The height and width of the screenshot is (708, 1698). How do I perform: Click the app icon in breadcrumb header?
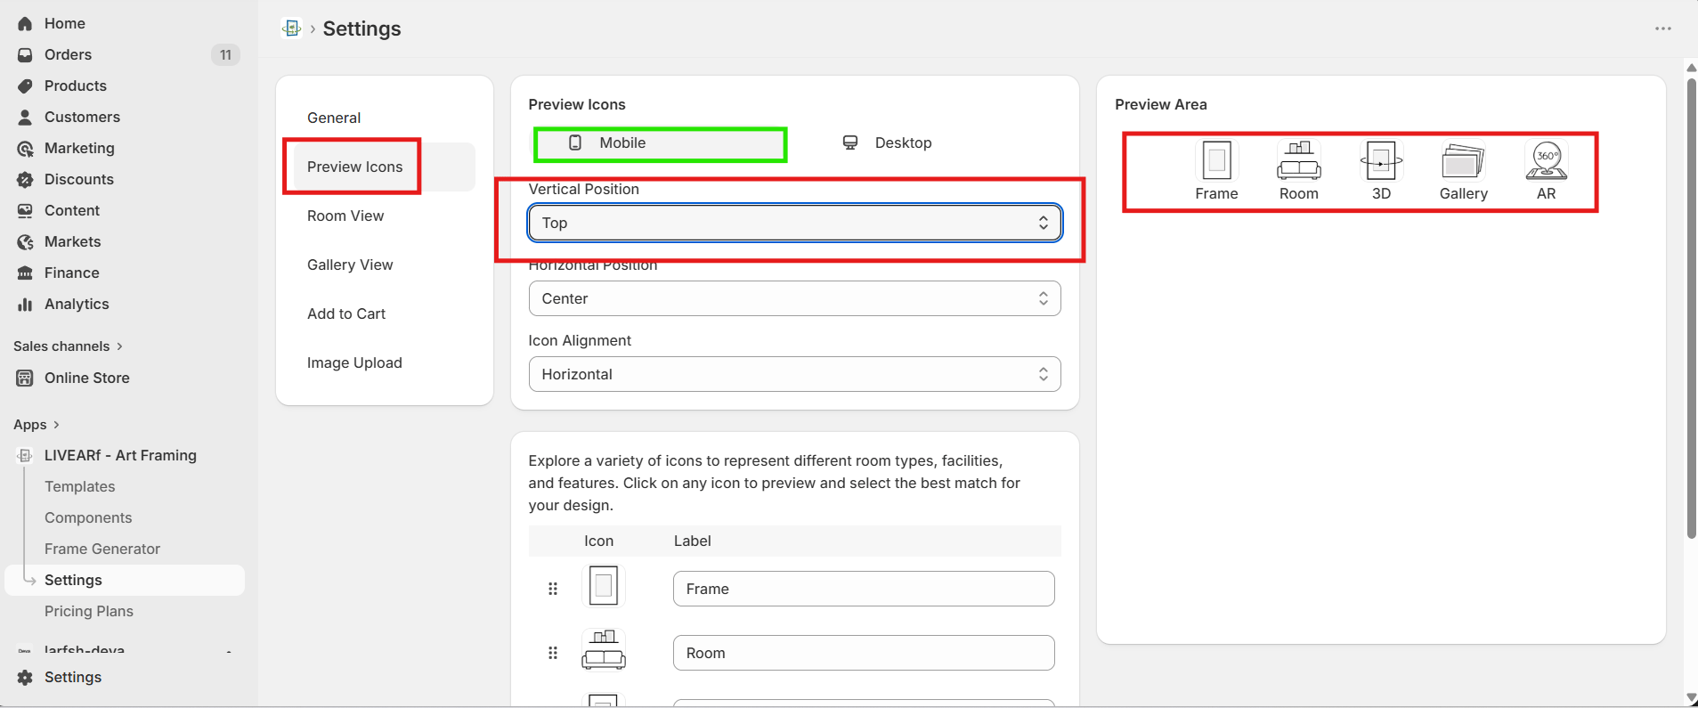pos(291,28)
